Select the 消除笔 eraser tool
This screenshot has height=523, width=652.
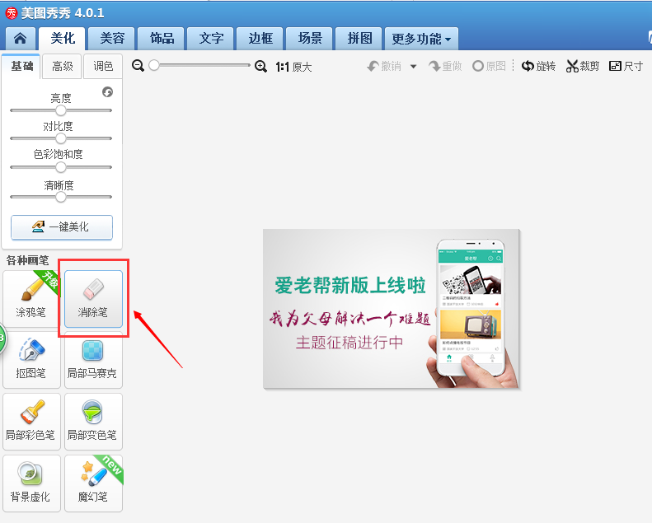(x=93, y=298)
